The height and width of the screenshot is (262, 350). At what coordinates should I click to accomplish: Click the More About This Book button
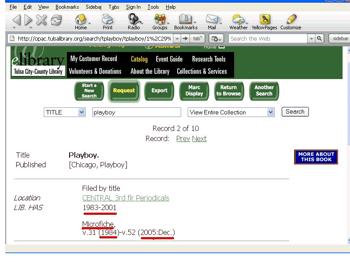click(x=316, y=157)
